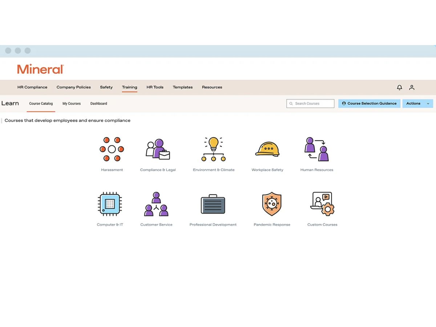
Task: Expand the Actions dropdown
Action: click(418, 104)
